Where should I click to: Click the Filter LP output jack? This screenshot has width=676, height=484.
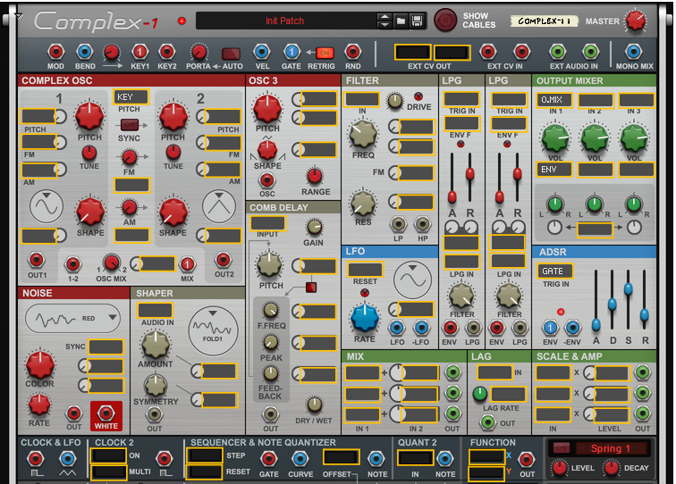[399, 224]
